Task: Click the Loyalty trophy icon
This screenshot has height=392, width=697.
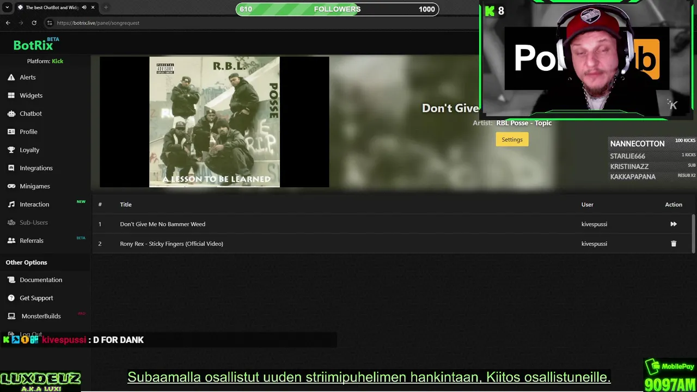Action: point(11,150)
